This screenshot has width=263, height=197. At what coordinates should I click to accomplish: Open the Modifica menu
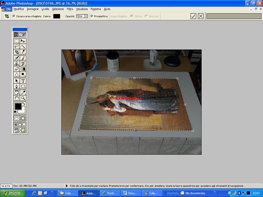pyautogui.click(x=18, y=9)
